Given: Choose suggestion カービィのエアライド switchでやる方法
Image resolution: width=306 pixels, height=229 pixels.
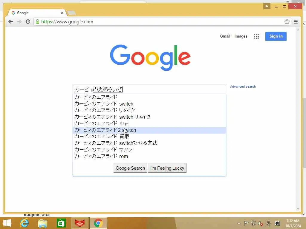Looking at the screenshot, I should pos(149,143).
